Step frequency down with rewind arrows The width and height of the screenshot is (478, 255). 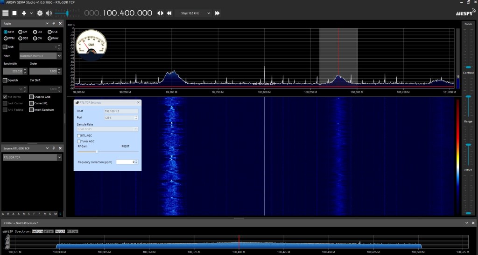tap(169, 13)
